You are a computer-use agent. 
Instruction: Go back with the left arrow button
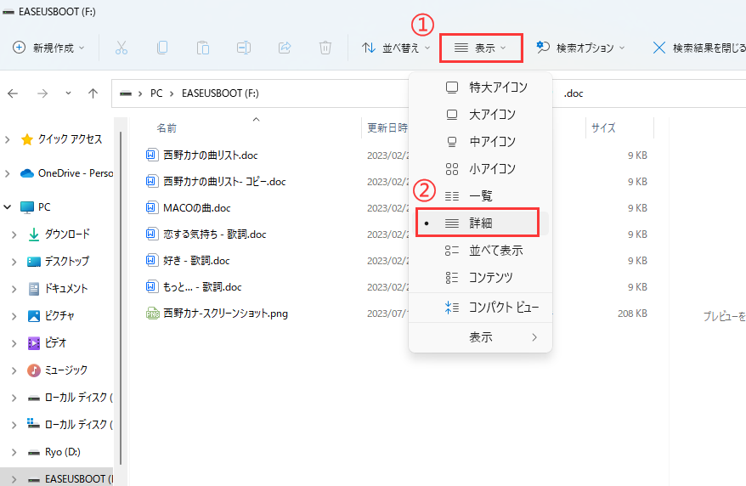click(x=13, y=93)
